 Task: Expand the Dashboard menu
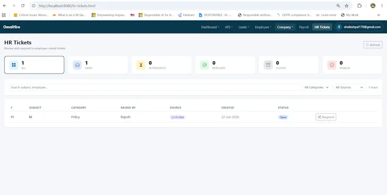(x=210, y=27)
